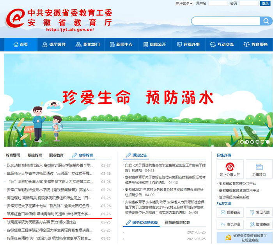Click the 用户名 username input field

218,4
